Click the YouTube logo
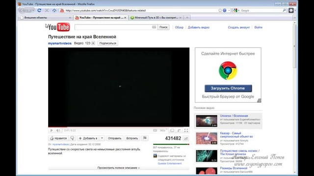 point(59,27)
